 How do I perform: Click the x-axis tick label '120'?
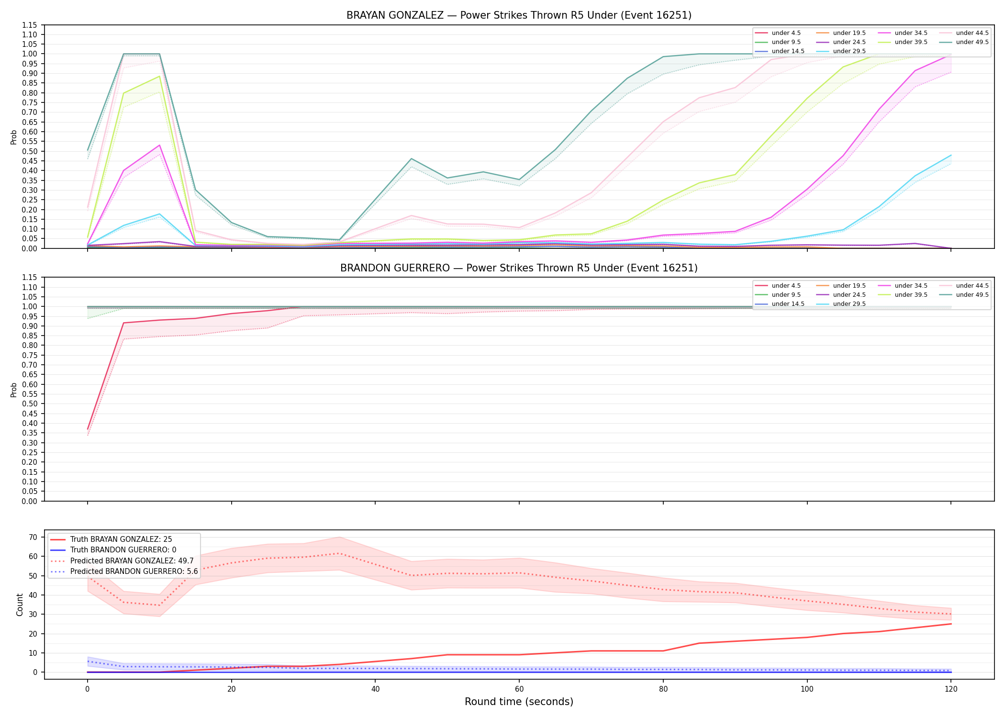tap(951, 689)
